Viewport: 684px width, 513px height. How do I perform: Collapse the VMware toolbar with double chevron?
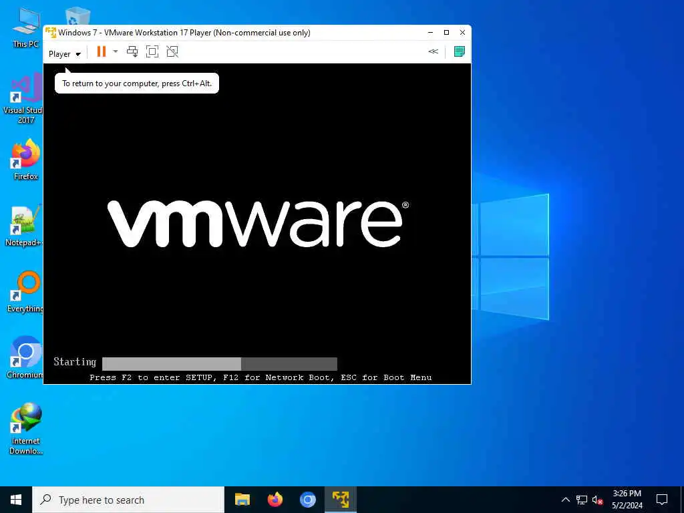coord(433,51)
